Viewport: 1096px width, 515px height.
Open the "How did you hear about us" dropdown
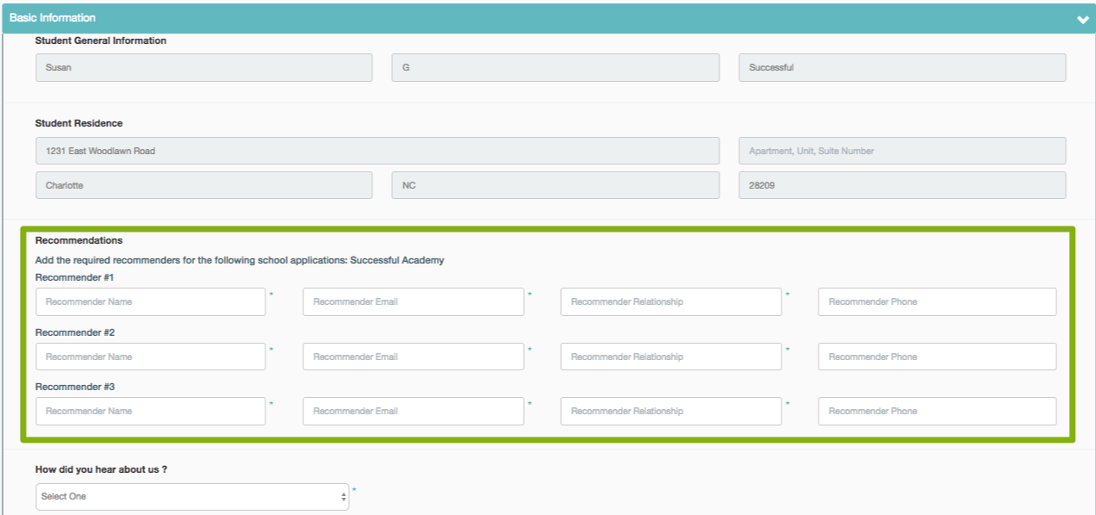tap(192, 497)
